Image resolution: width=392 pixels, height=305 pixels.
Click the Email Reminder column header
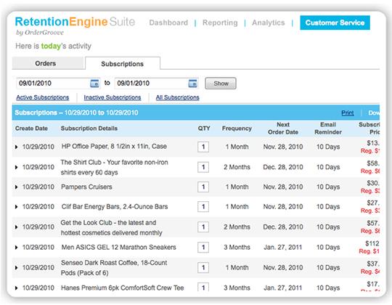point(328,129)
